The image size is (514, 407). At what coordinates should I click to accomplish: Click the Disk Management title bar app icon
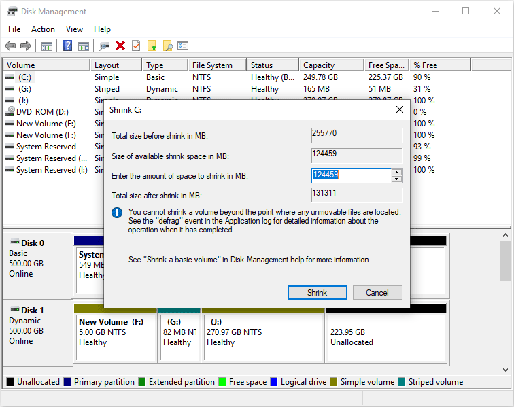point(12,12)
